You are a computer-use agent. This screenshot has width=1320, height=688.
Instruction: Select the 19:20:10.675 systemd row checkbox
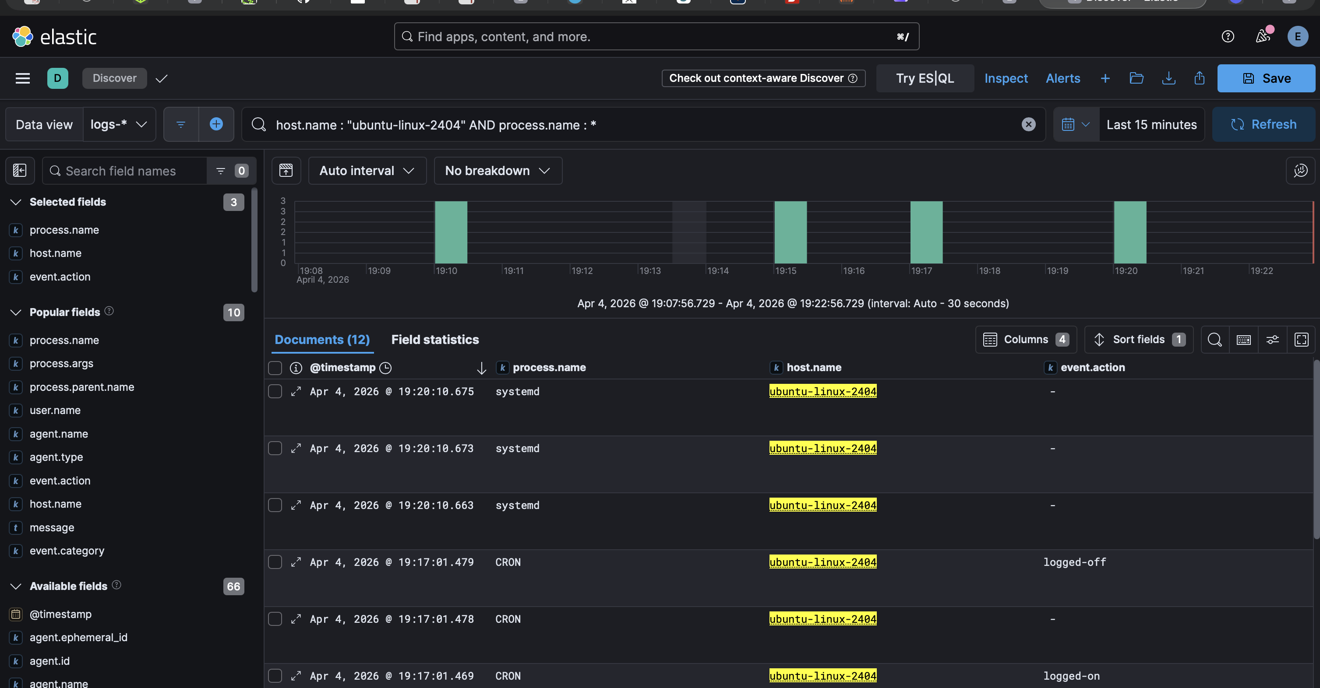[275, 392]
